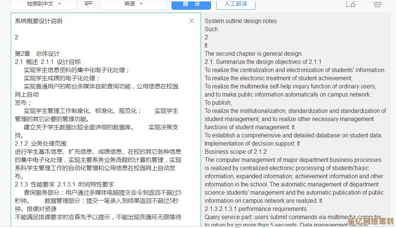This screenshot has height=228, width=396.
Task: Click source heading '第2章 总体设计'
Action: click(x=37, y=53)
